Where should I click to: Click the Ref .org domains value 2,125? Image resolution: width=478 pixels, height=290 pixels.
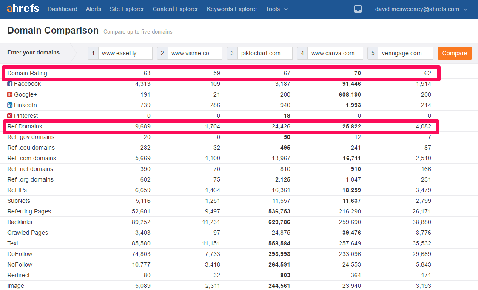[x=283, y=179]
